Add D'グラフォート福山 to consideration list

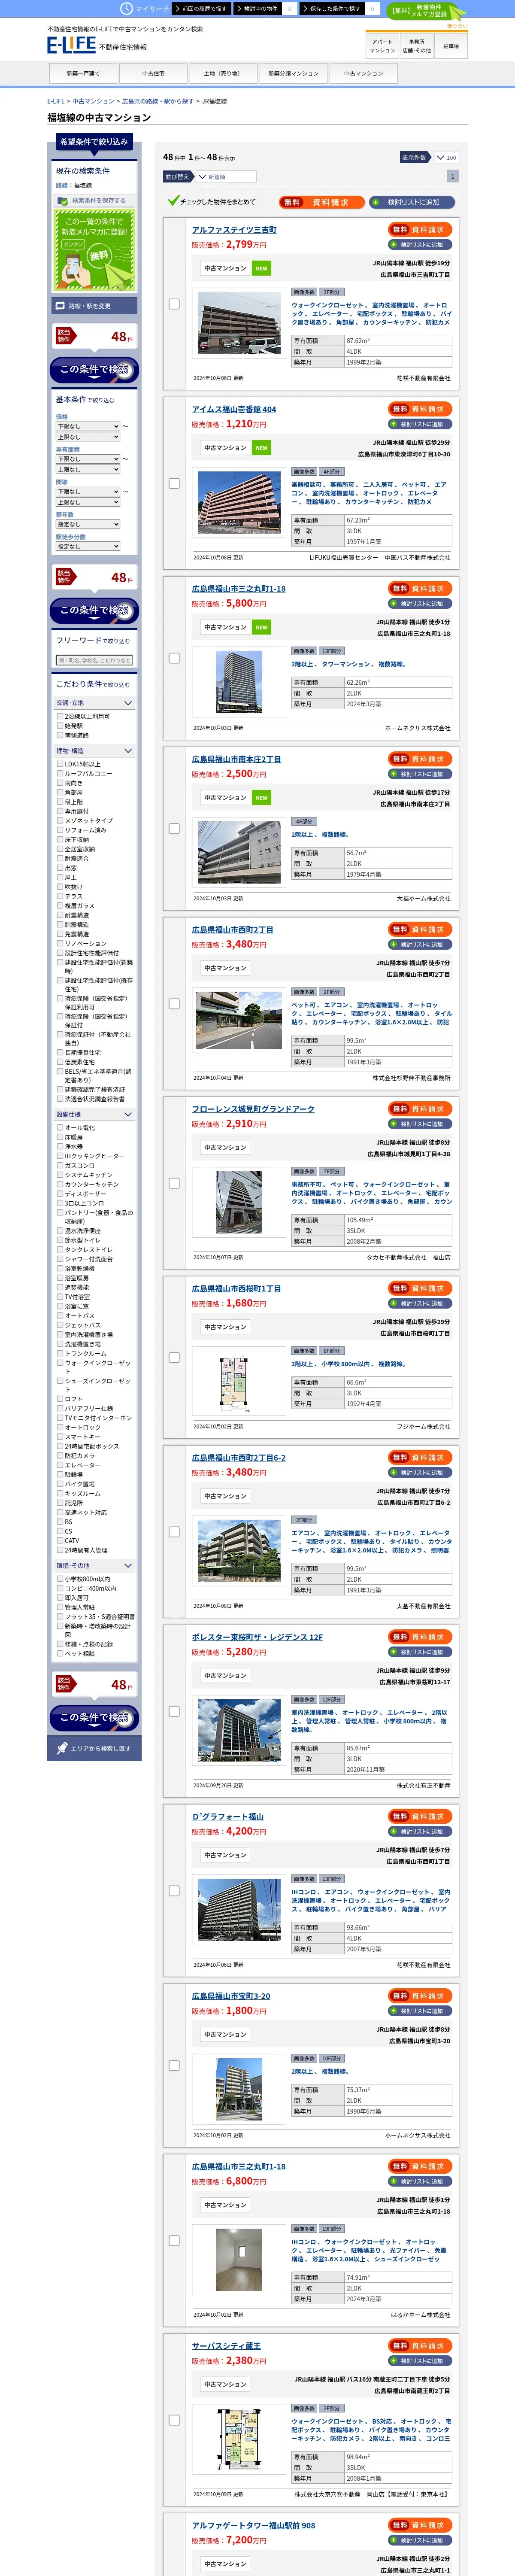(x=421, y=1831)
